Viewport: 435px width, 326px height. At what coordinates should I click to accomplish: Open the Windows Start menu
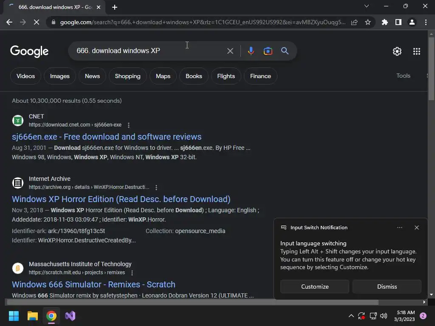pos(14,316)
